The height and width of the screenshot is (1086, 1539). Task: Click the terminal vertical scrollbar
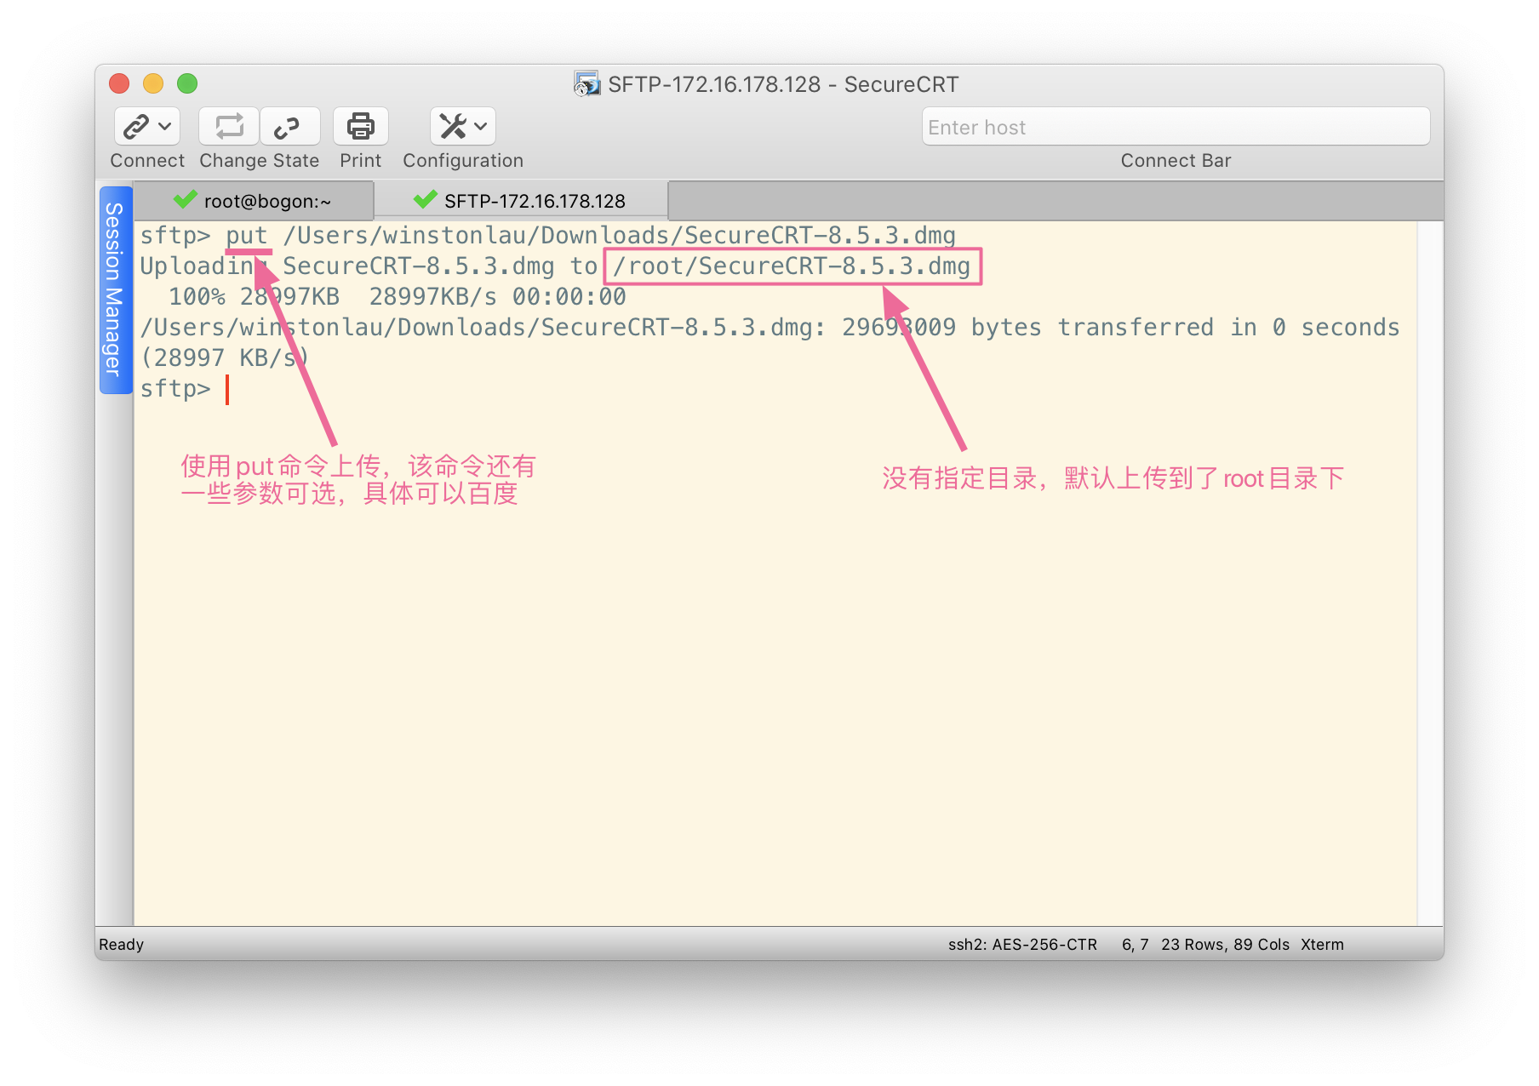pos(1430,574)
